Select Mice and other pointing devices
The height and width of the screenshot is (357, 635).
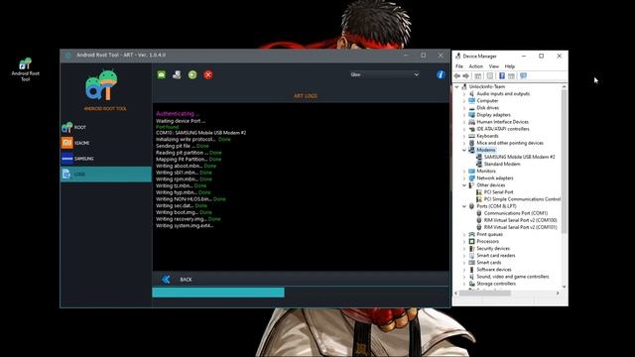(510, 143)
